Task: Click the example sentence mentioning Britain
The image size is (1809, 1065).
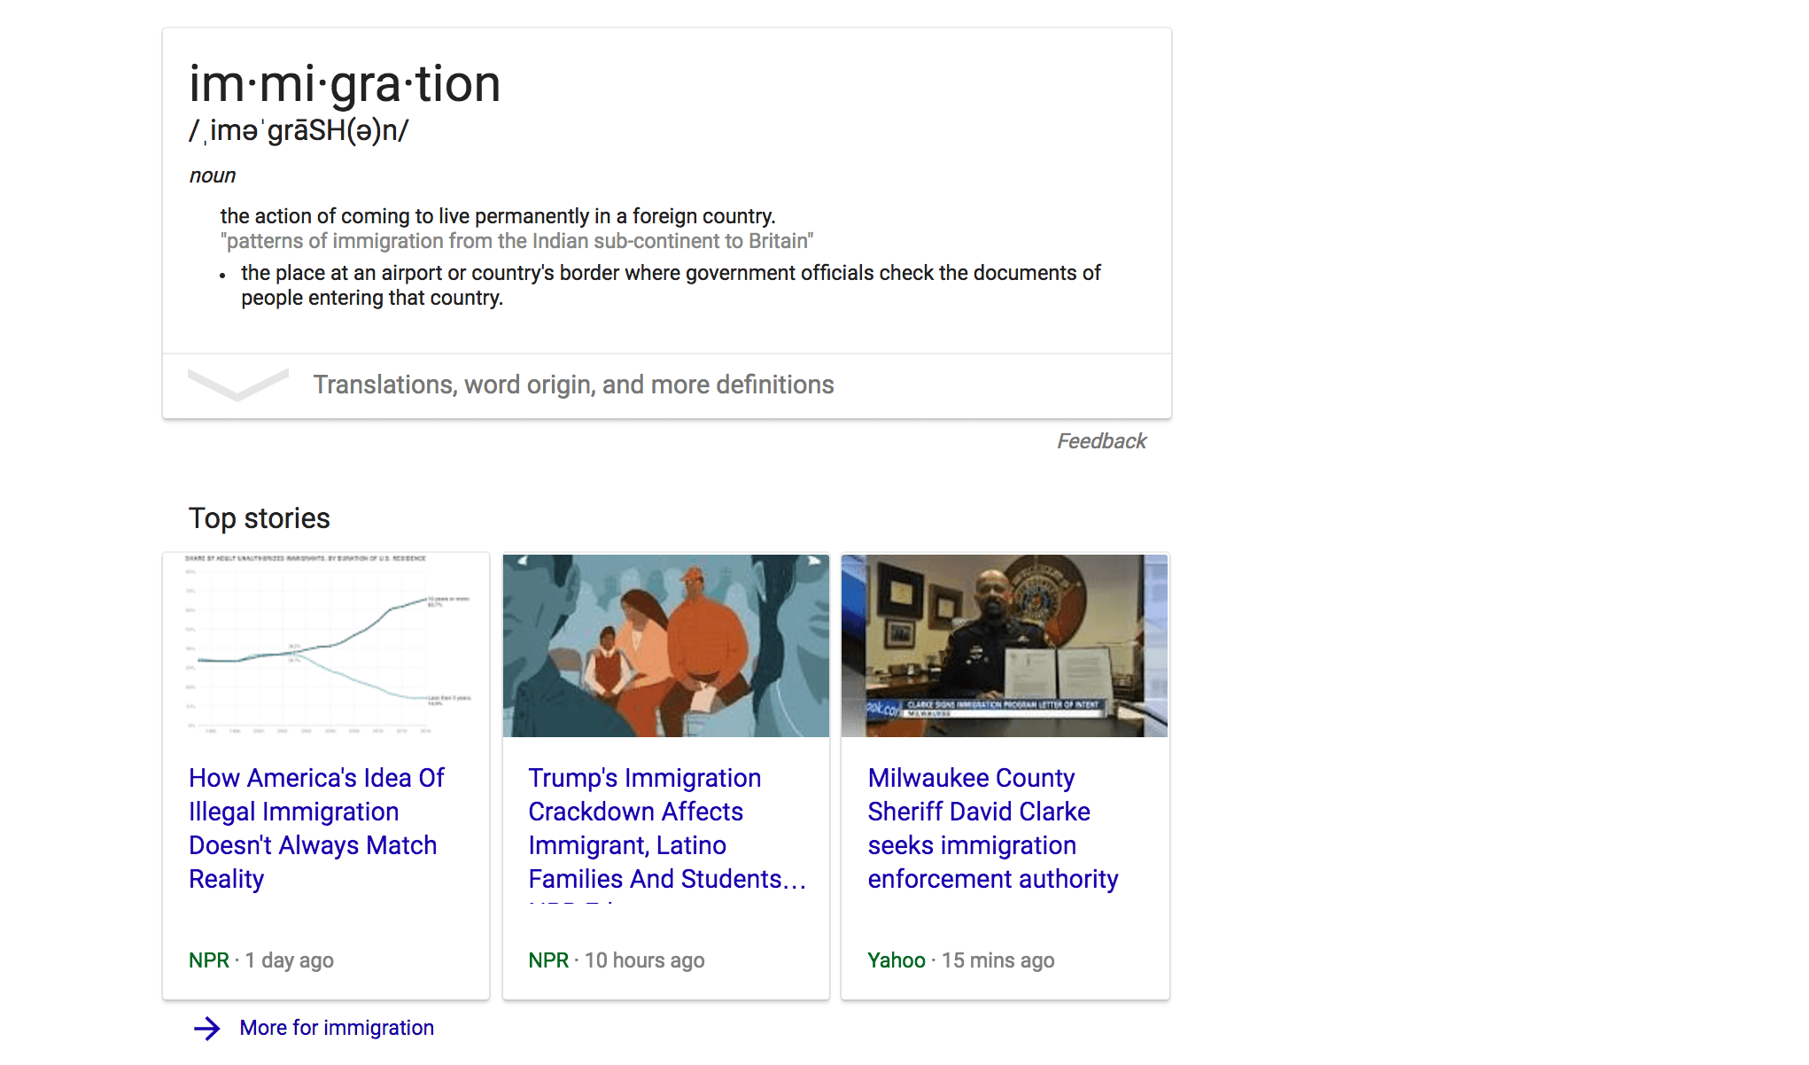Action: click(x=516, y=241)
